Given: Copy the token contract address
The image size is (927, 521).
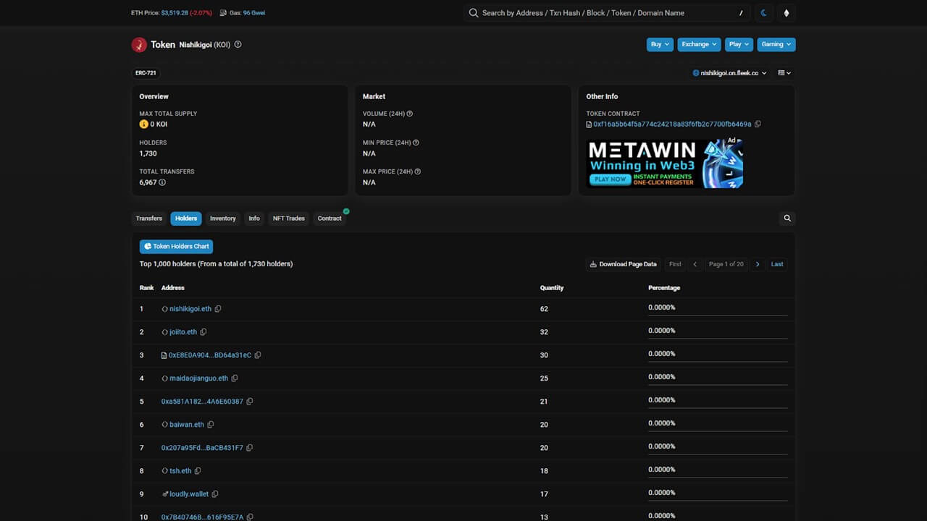Looking at the screenshot, I should tap(758, 124).
